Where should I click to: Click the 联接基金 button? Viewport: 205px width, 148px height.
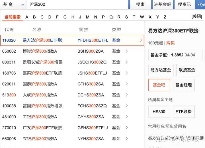pos(187,70)
